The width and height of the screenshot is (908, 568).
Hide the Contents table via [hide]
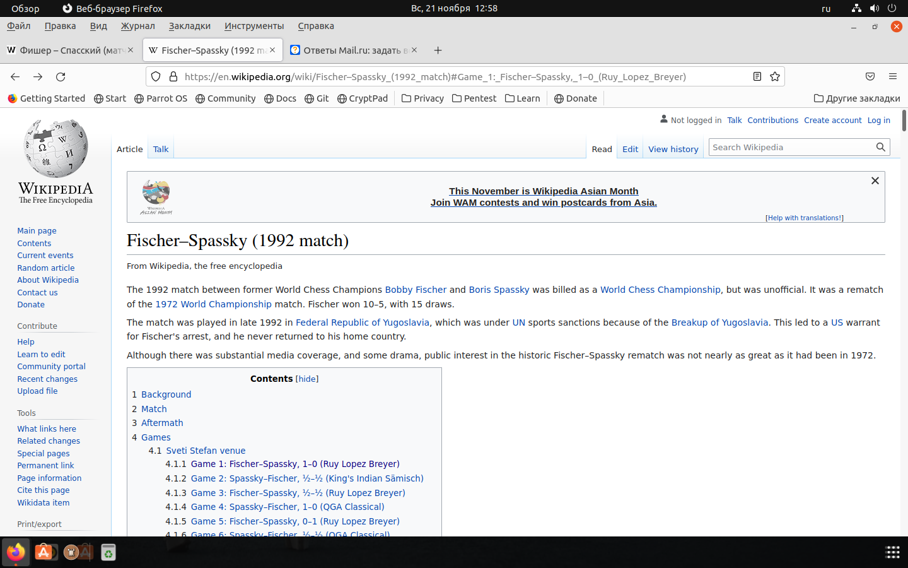coord(307,379)
